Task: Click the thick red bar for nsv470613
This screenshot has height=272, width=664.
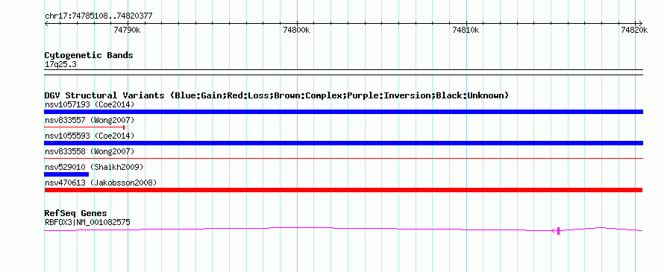Action: tap(343, 190)
